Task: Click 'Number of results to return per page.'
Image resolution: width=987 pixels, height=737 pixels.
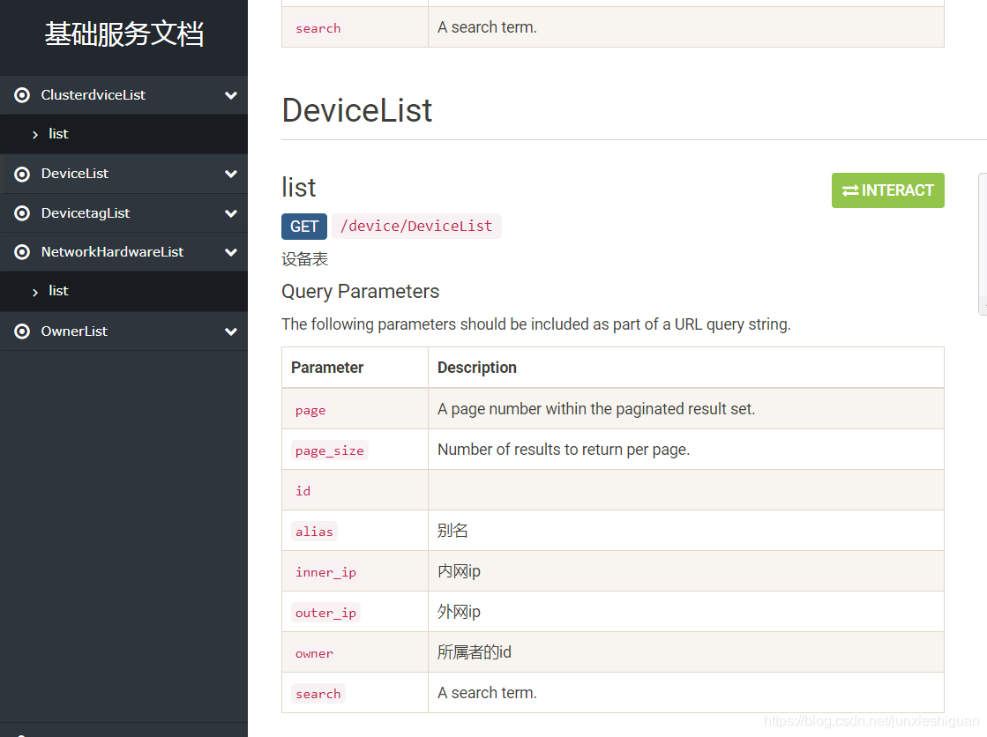Action: tap(564, 450)
